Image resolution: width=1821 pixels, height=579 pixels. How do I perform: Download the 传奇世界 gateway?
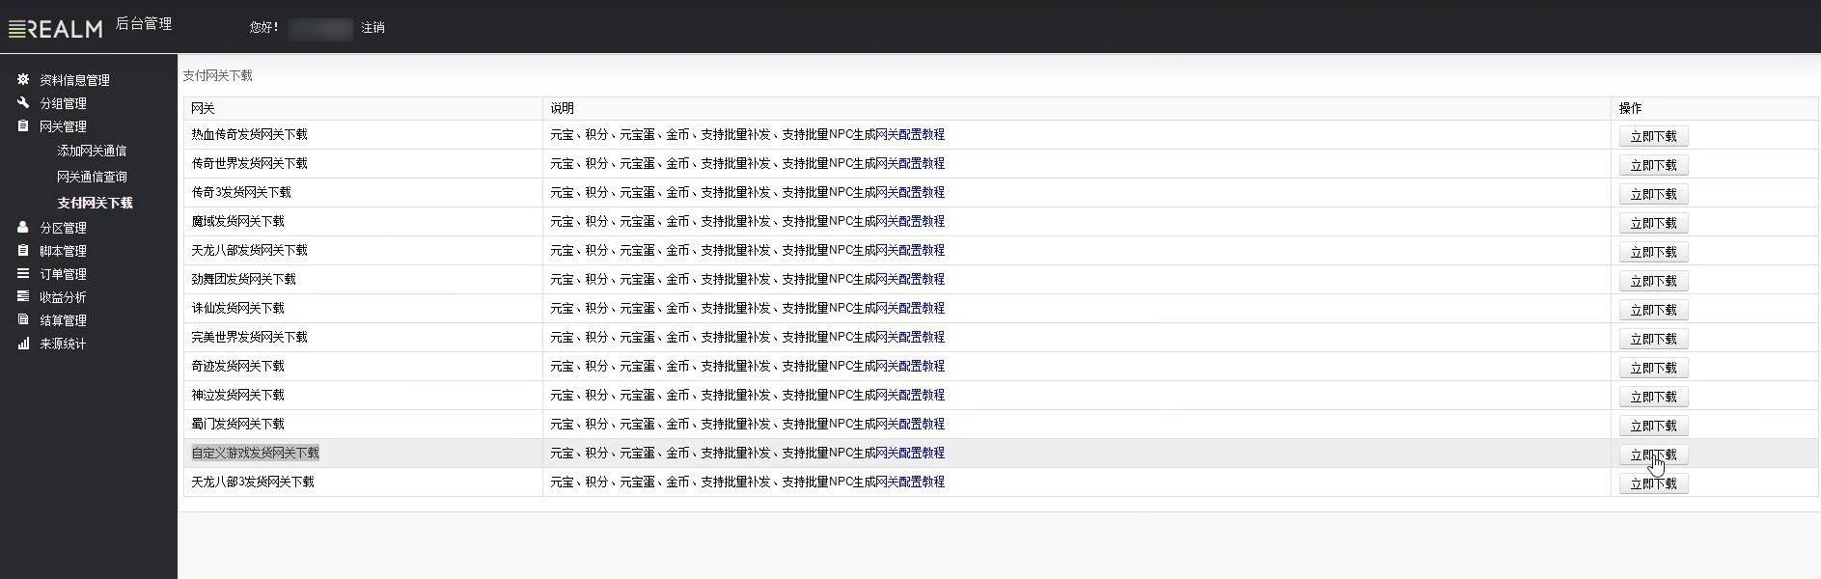click(x=1653, y=165)
